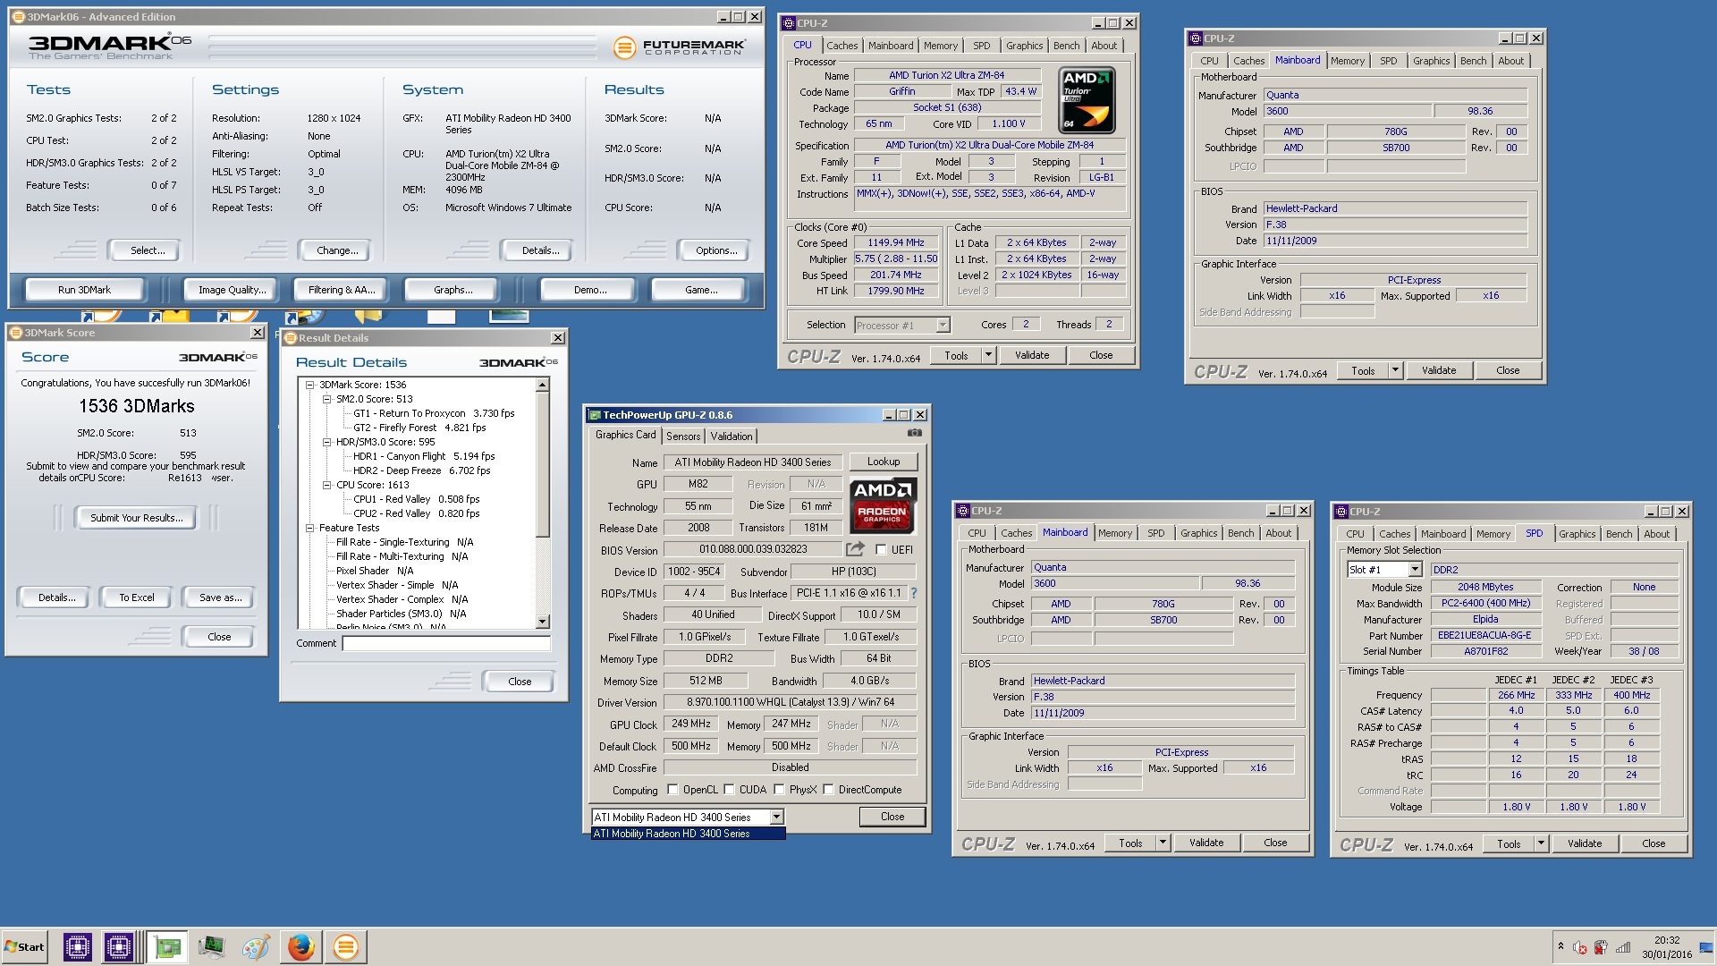Open the Paint palette taskbar icon
Image resolution: width=1717 pixels, height=966 pixels.
(256, 946)
